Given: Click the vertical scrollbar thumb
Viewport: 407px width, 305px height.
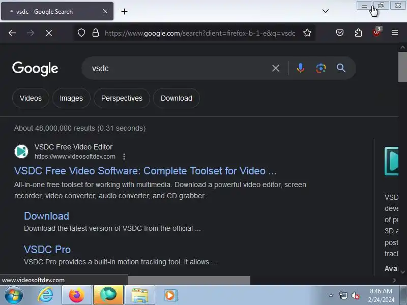Looking at the screenshot, I should click(402, 67).
